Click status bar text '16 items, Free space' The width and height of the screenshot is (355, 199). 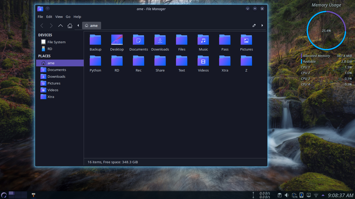(x=113, y=162)
